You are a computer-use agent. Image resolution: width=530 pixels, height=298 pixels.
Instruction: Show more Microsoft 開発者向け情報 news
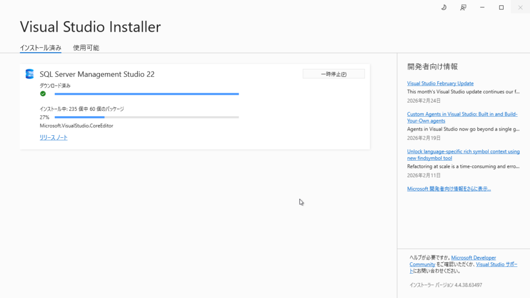coord(449,189)
